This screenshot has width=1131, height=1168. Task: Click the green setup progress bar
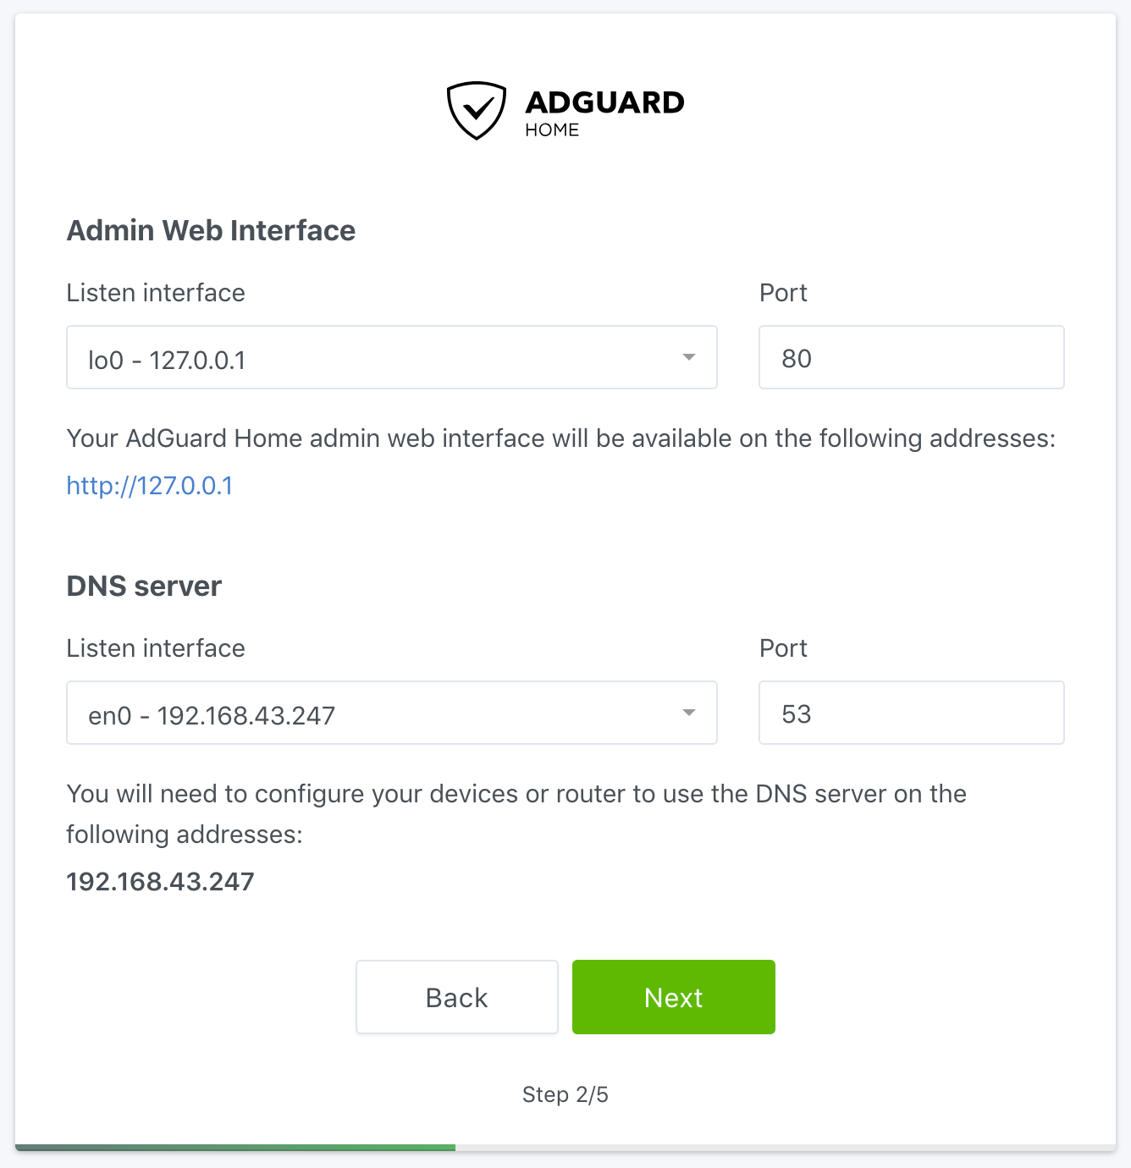point(235,1148)
